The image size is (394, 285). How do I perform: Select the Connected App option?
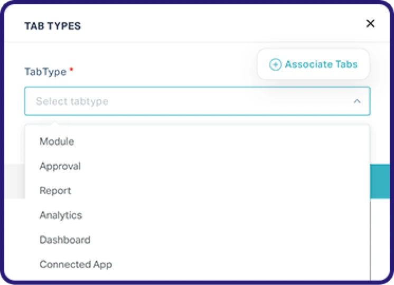76,264
